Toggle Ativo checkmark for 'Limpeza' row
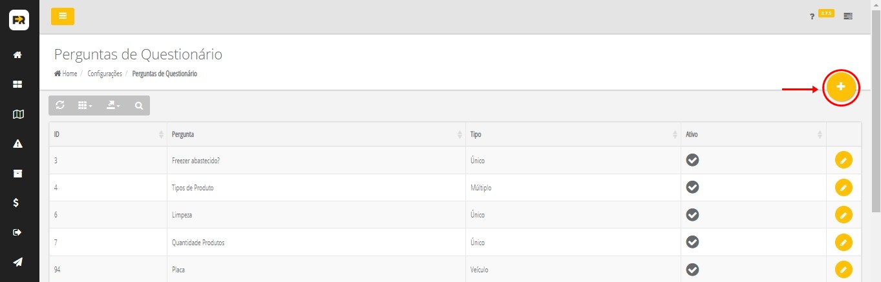Screen dimensions: 881x282 pos(692,214)
